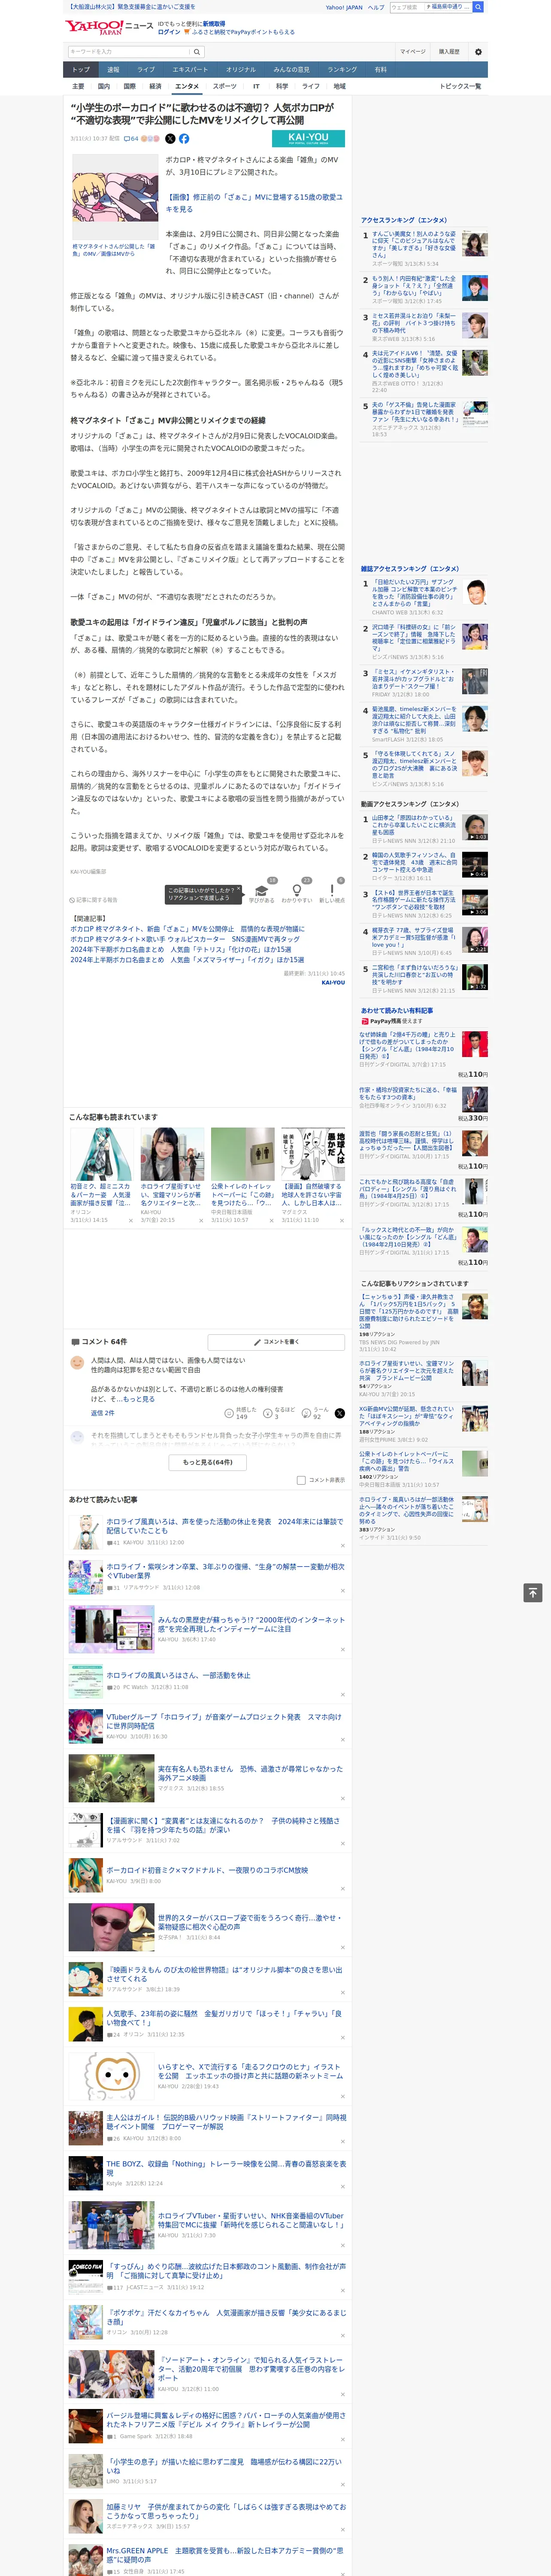The height and width of the screenshot is (2576, 551).
Task: Click the KAI-YOU publisher banner logo
Action: 308,139
